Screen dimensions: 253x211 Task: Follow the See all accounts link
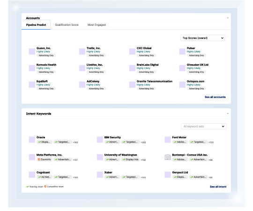215,97
